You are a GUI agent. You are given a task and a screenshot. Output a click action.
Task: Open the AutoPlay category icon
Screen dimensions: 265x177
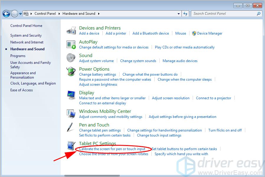(x=71, y=45)
